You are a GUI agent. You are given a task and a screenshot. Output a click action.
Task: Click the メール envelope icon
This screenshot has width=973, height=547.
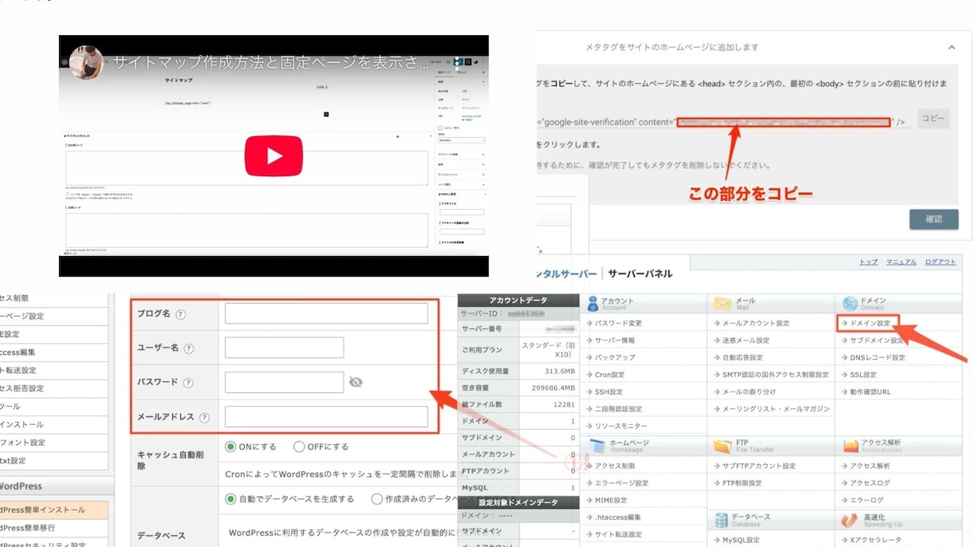[x=723, y=304]
